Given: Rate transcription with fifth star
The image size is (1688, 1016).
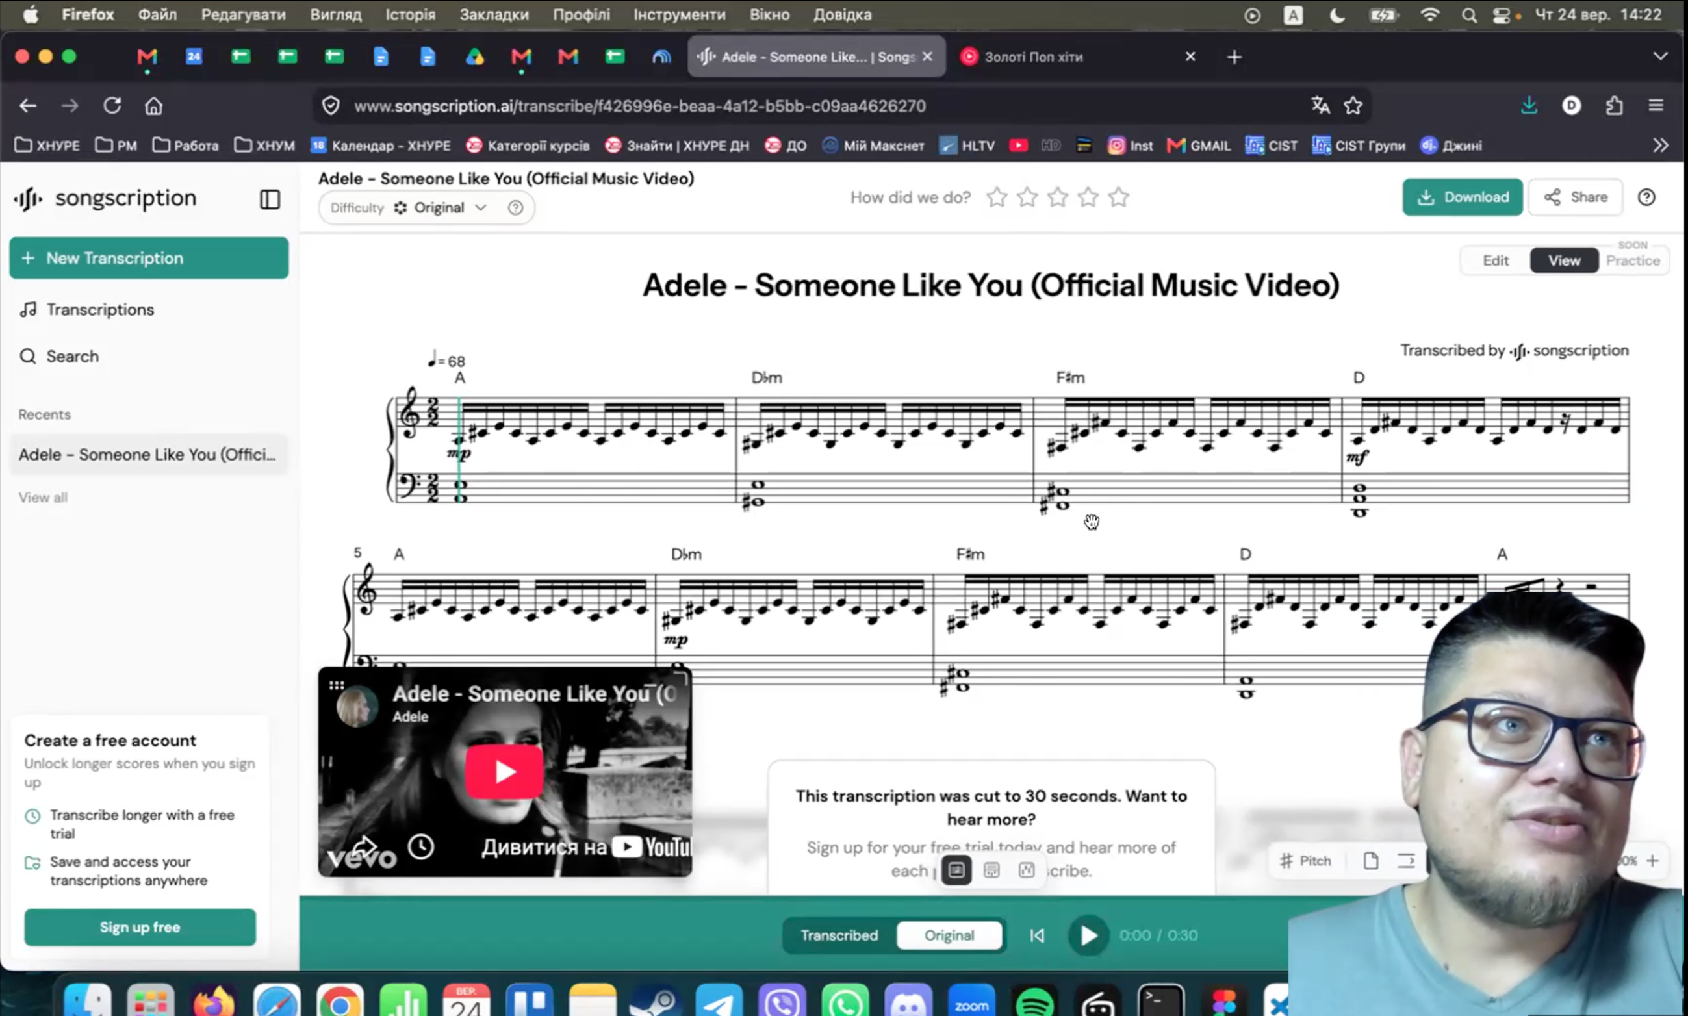Looking at the screenshot, I should coord(1118,197).
